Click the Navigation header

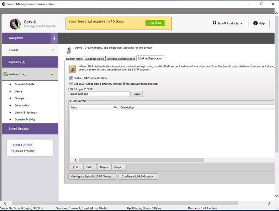point(26,38)
